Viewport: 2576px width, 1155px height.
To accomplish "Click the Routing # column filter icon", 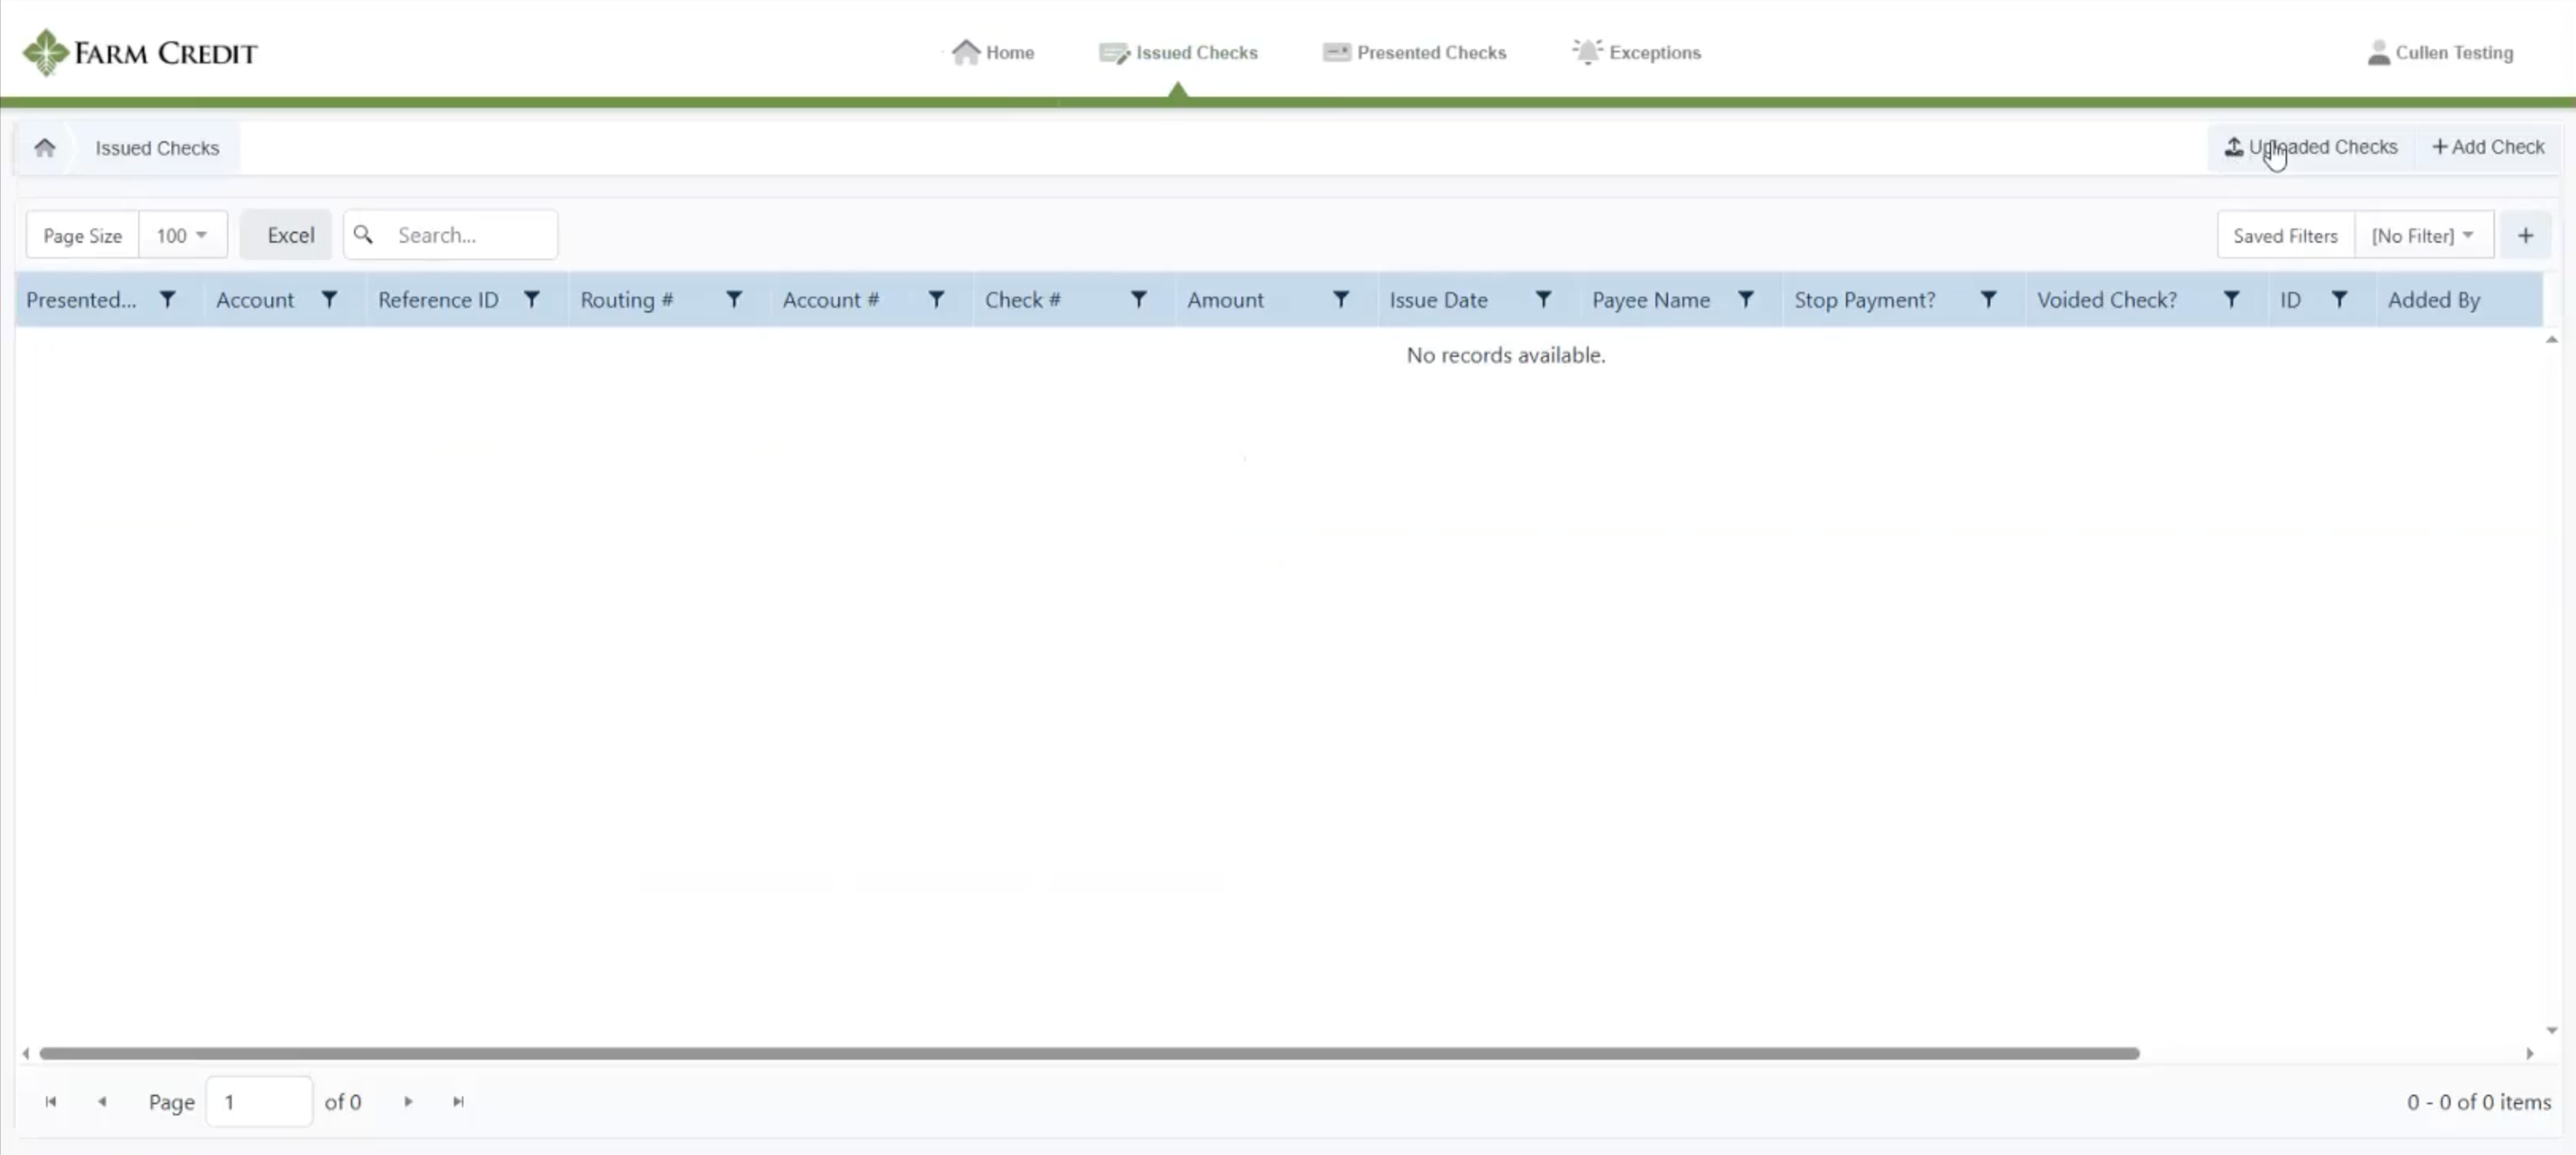I will click(x=734, y=299).
